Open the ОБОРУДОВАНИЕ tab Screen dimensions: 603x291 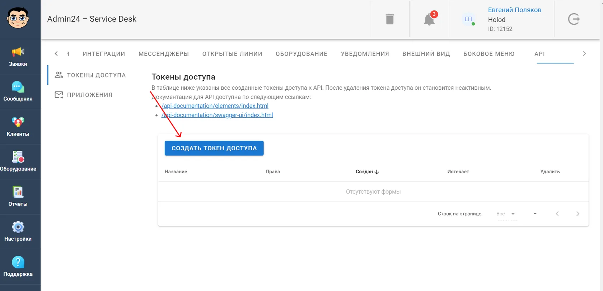[301, 54]
